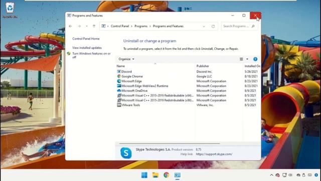Show hidden system tray icons chevron
The width and height of the screenshot is (321, 181).
(x=271, y=175)
